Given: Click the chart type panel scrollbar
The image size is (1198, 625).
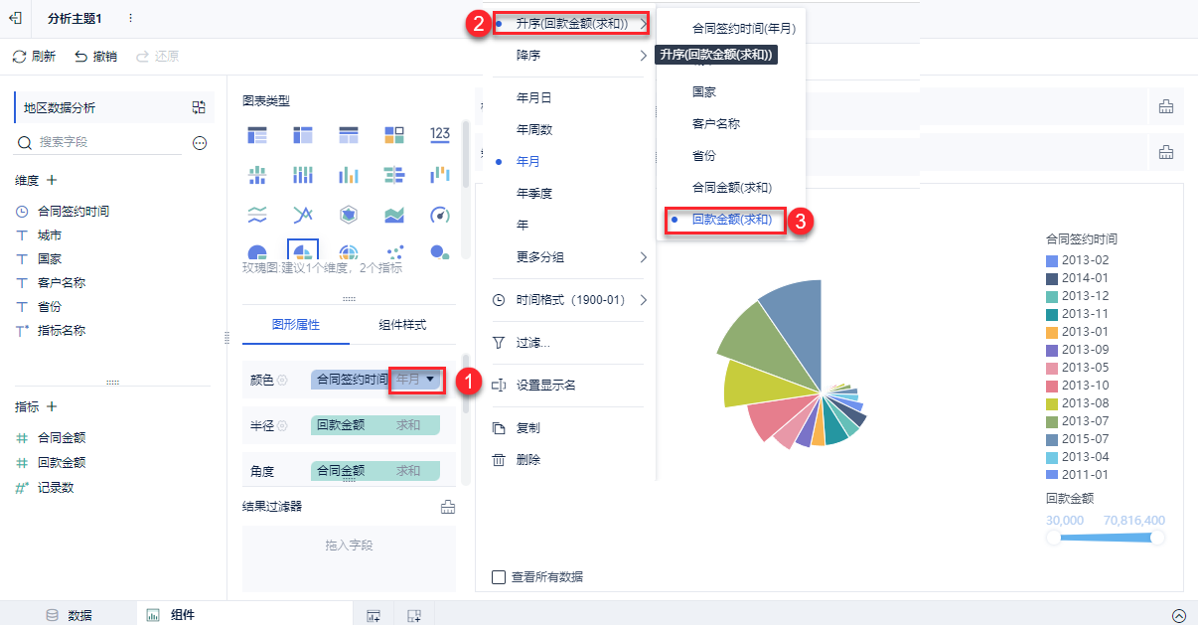Looking at the screenshot, I should click(x=465, y=154).
